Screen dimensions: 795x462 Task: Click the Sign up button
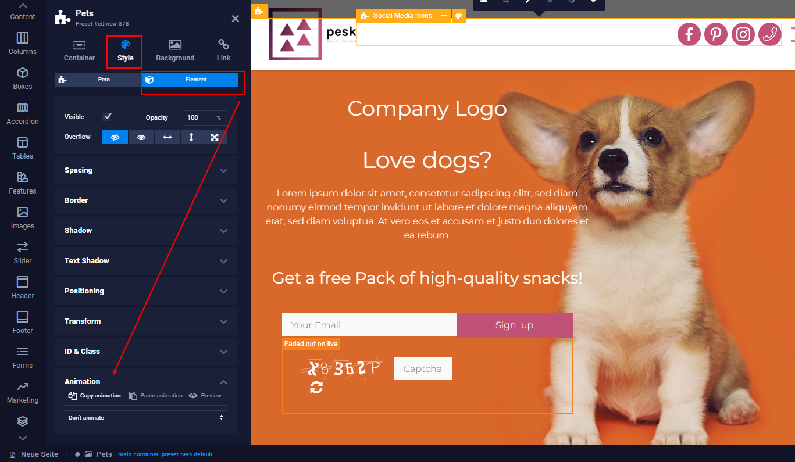click(514, 325)
